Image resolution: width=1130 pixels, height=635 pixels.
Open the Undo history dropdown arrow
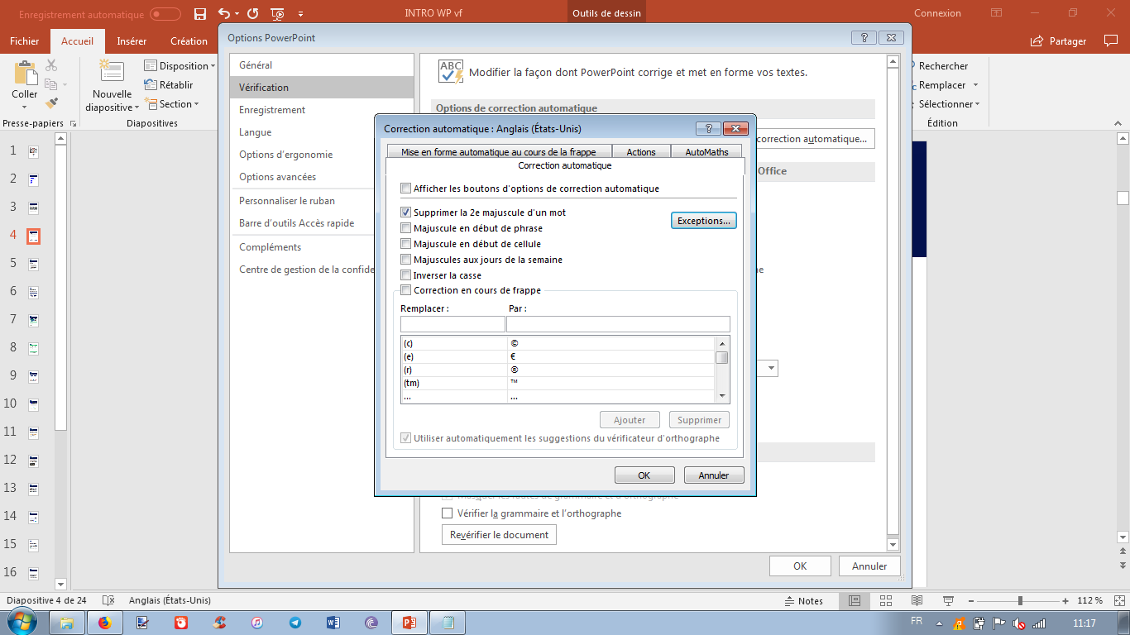237,14
